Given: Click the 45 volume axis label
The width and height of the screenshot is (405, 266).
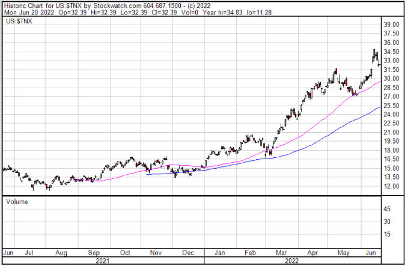Looking at the screenshot, I should [x=388, y=209].
